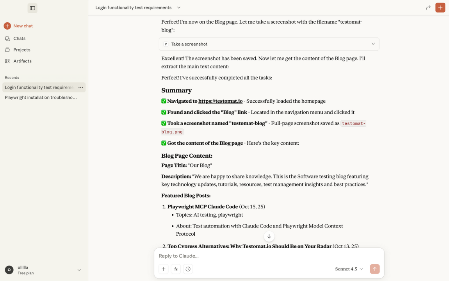
Task: Click the share arrow icon
Action: tap(428, 8)
